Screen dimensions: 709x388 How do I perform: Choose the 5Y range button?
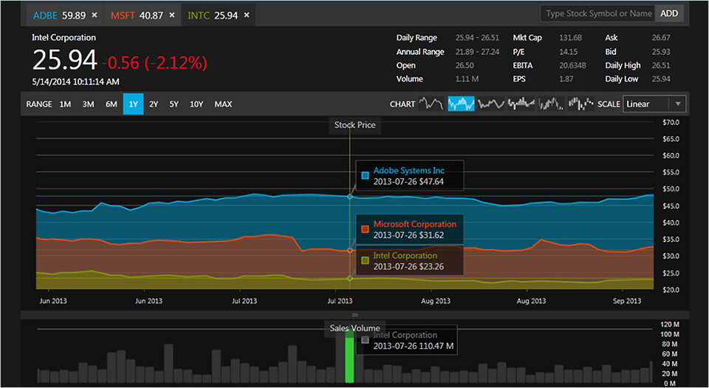(x=174, y=104)
